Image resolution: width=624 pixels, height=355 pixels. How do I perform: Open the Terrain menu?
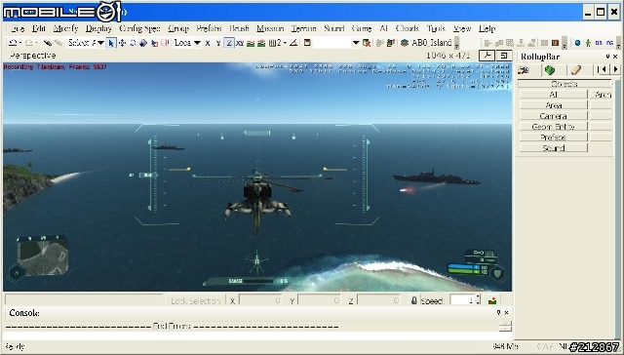pyautogui.click(x=303, y=28)
